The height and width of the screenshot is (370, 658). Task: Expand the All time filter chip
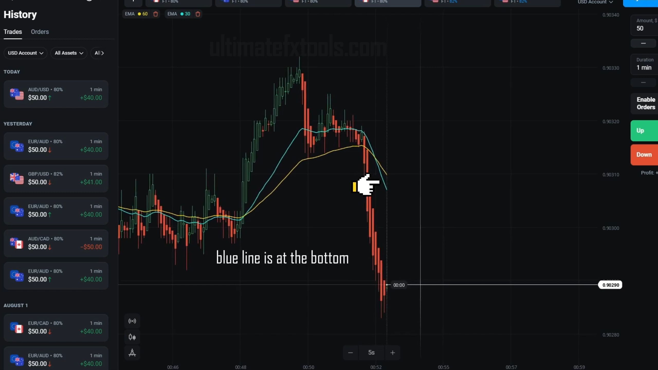point(99,53)
